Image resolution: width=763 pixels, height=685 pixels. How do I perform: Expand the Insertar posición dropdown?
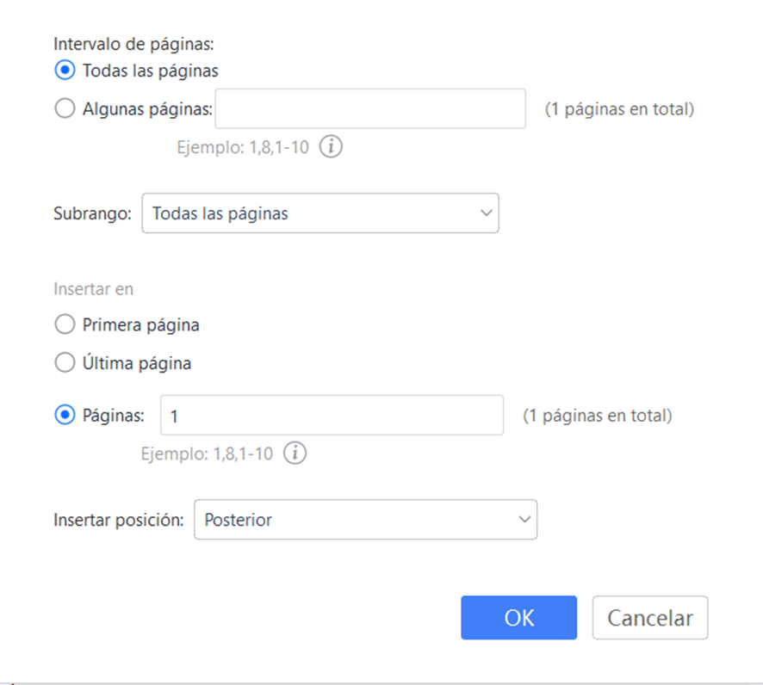click(365, 520)
